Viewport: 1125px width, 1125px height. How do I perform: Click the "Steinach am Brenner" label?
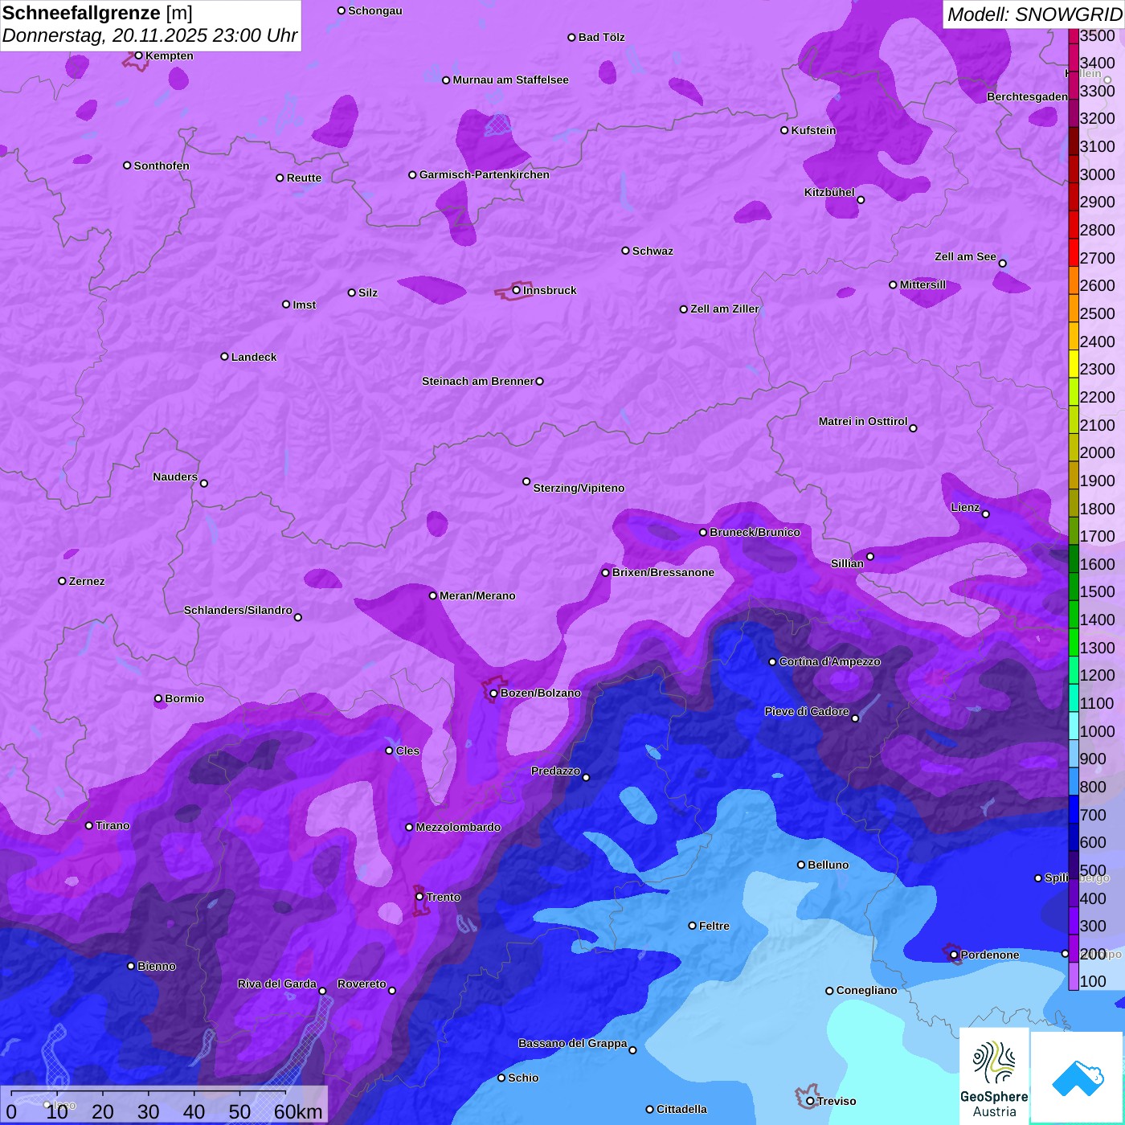478,381
